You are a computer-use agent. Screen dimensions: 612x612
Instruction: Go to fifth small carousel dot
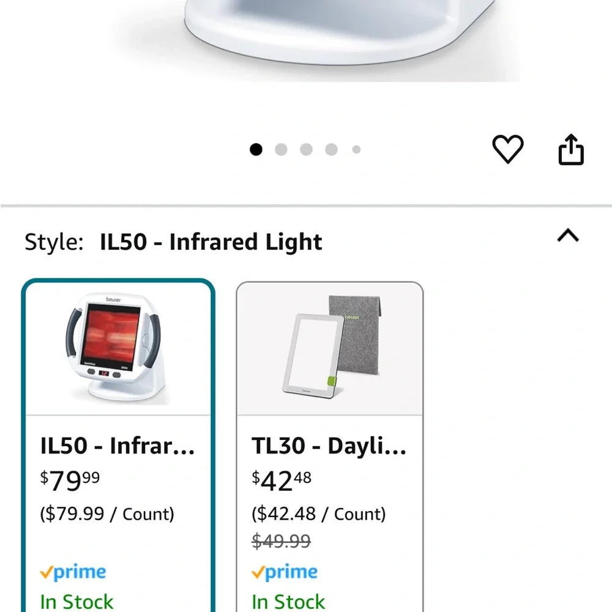pos(356,149)
